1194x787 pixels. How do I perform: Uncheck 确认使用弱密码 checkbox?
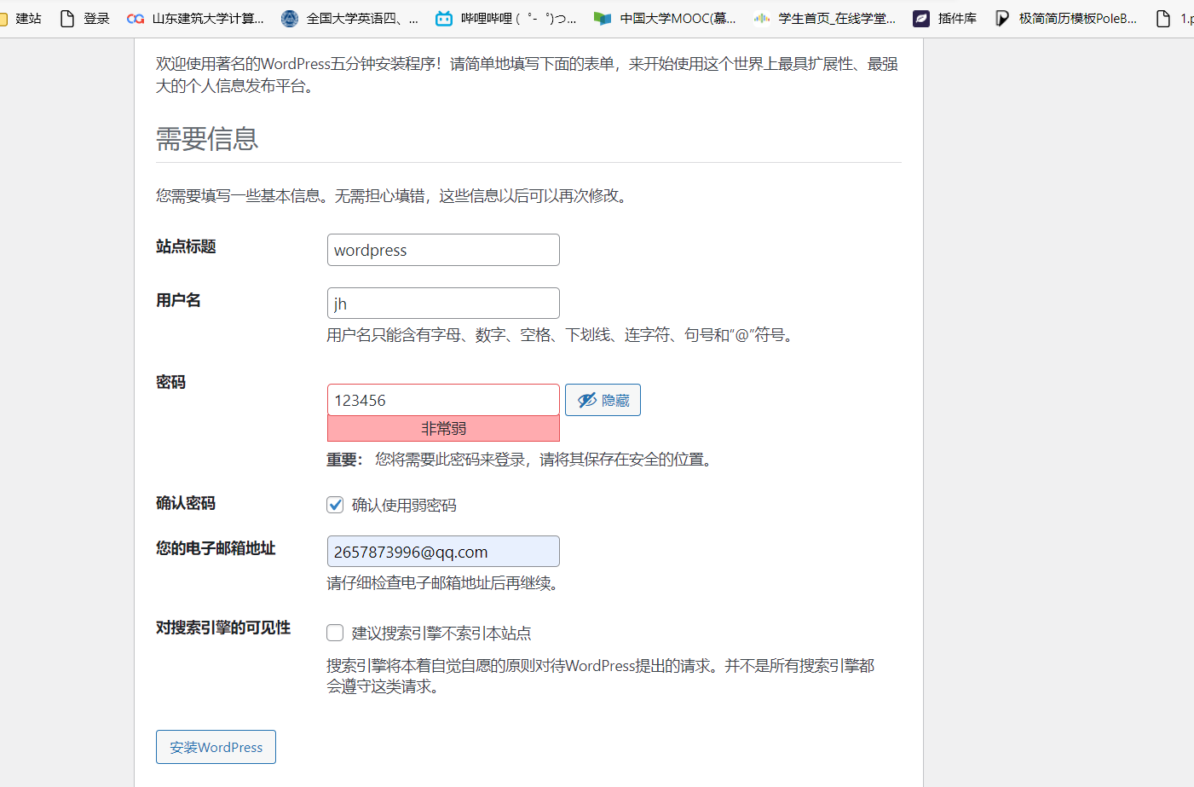click(x=335, y=505)
